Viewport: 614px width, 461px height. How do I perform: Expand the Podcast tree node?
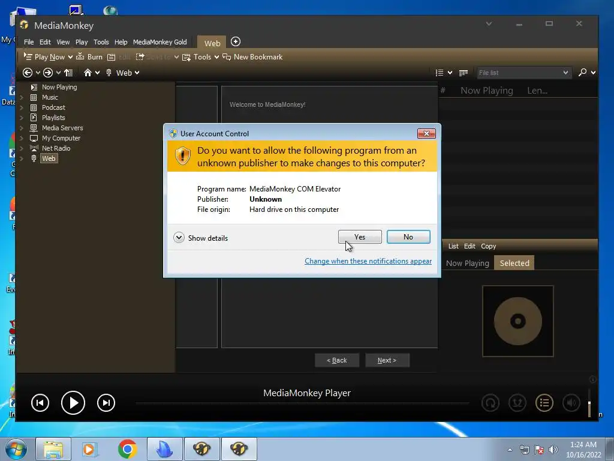(x=22, y=107)
